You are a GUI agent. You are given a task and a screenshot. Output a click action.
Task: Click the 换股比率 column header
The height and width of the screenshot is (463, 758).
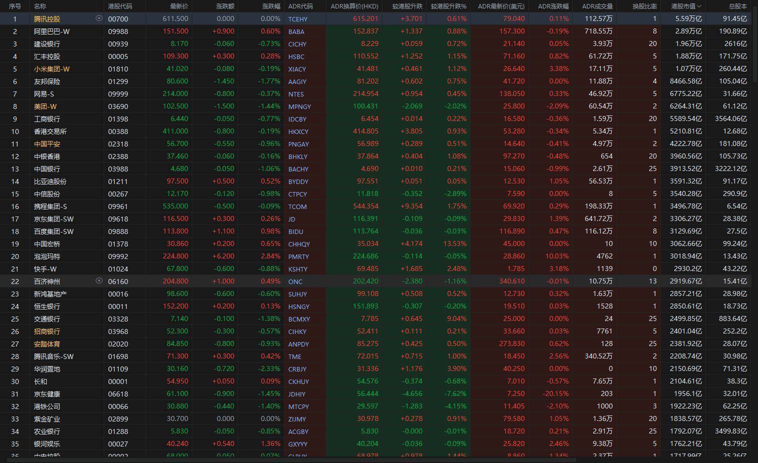644,6
